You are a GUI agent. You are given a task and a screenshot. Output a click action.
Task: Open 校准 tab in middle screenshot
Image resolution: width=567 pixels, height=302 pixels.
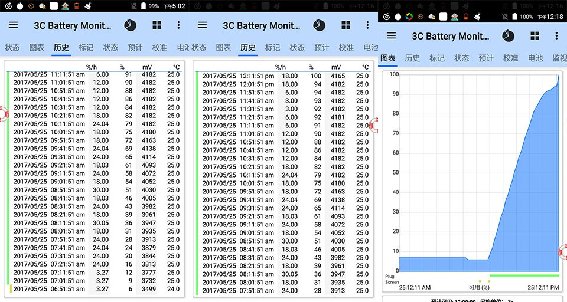click(x=346, y=47)
